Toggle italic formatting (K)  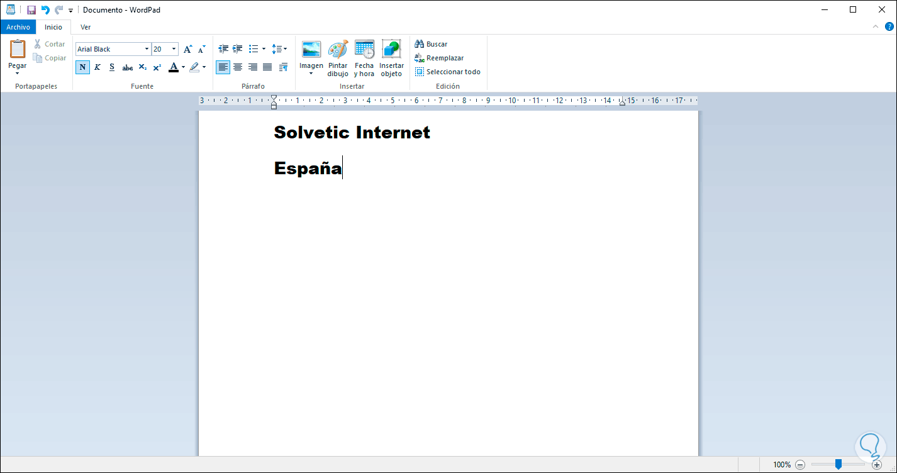pyautogui.click(x=97, y=67)
